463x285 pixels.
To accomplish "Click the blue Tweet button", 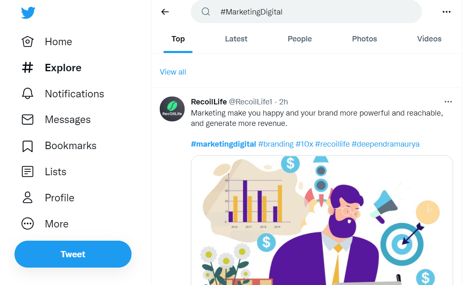I will coord(73,254).
